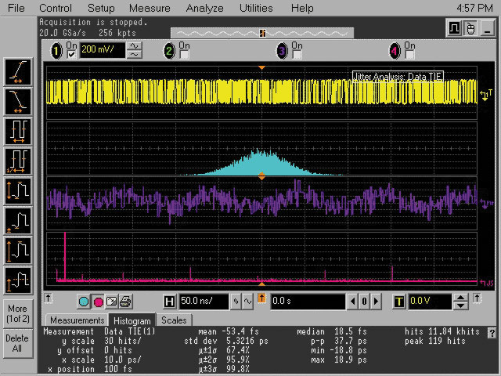Click the trigger T icon
501x376 pixels.
pos(399,302)
